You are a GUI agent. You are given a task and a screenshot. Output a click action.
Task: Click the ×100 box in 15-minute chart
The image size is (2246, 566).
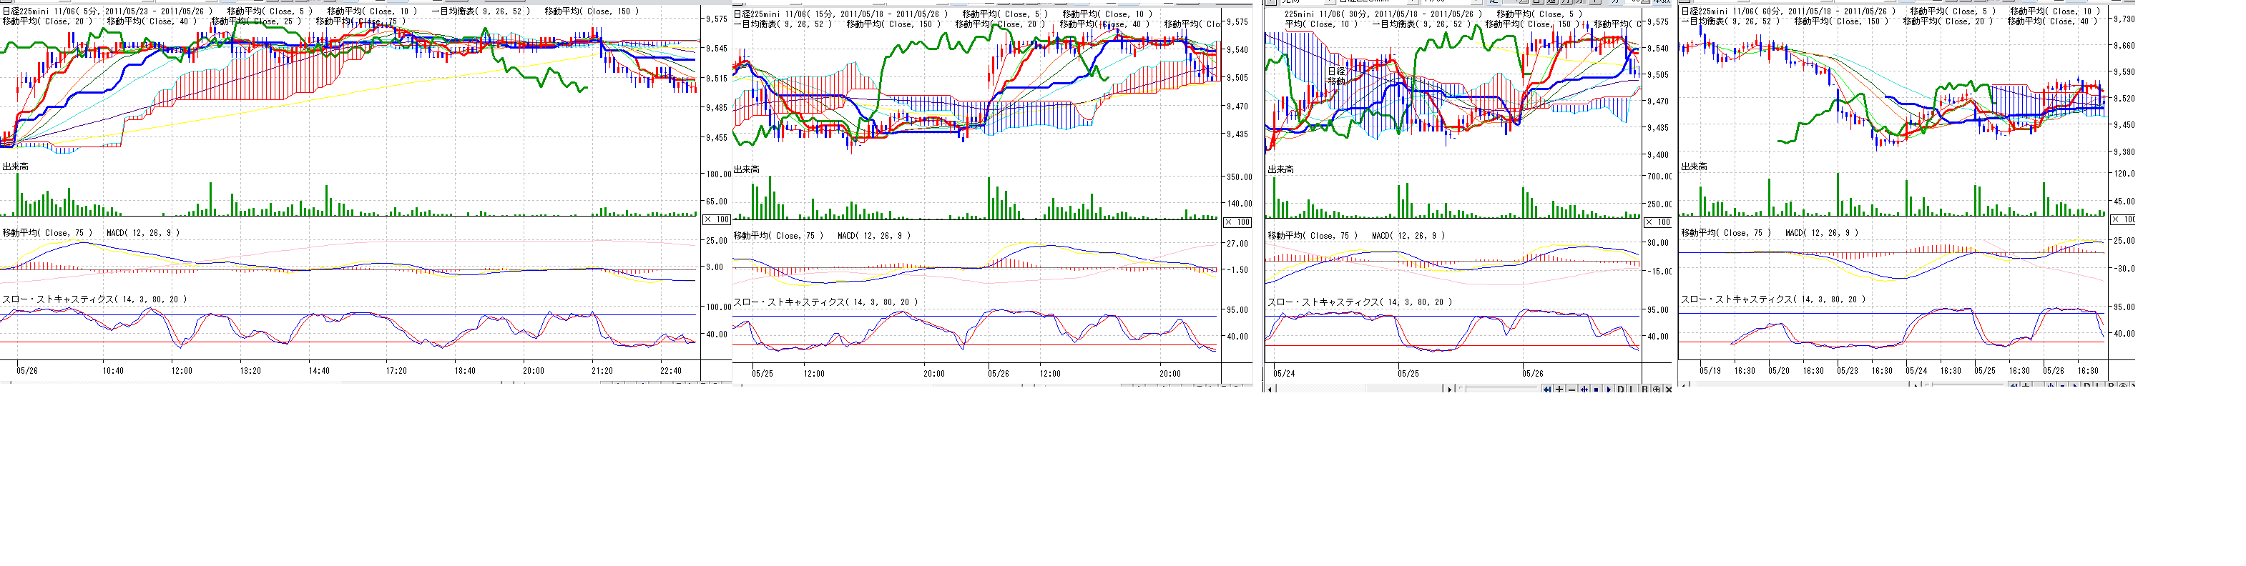tap(1237, 222)
